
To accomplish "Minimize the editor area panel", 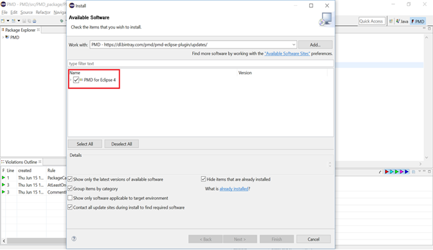I will pos(424,29).
